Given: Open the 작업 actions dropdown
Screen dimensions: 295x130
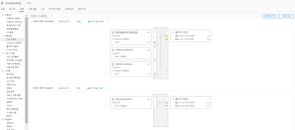Looking at the screenshot, I should (29, 3).
